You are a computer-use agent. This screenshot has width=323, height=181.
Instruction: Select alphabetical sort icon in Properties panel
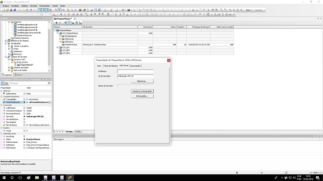pyautogui.click(x=7, y=83)
